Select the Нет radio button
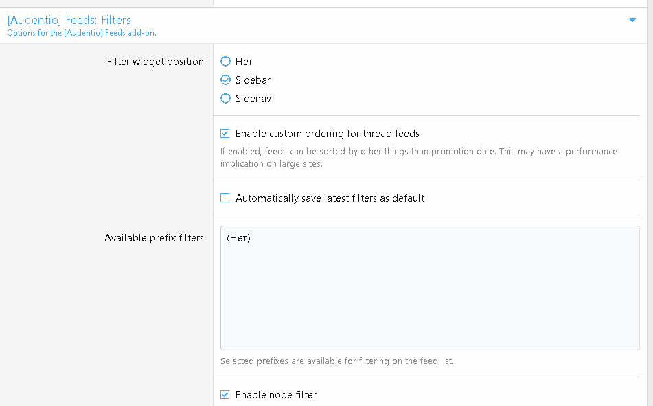This screenshot has height=406, width=653. pos(225,62)
